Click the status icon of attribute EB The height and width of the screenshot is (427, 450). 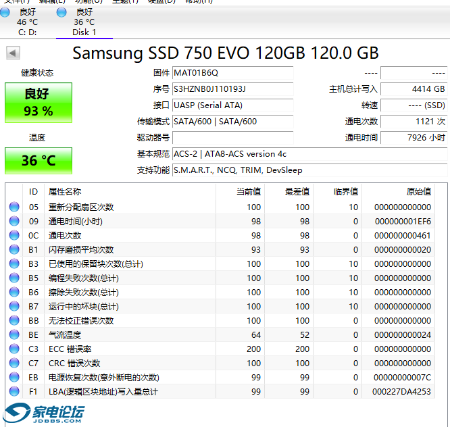click(x=14, y=378)
